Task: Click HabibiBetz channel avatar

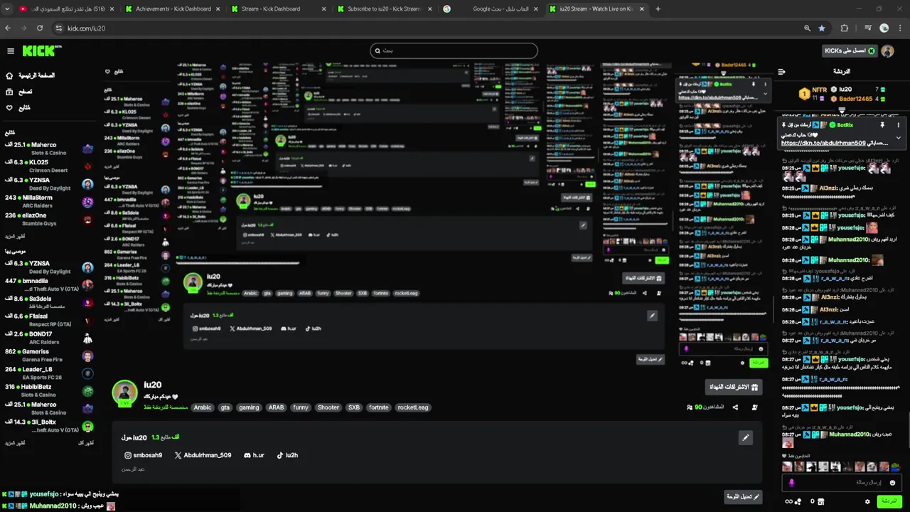Action: [87, 391]
